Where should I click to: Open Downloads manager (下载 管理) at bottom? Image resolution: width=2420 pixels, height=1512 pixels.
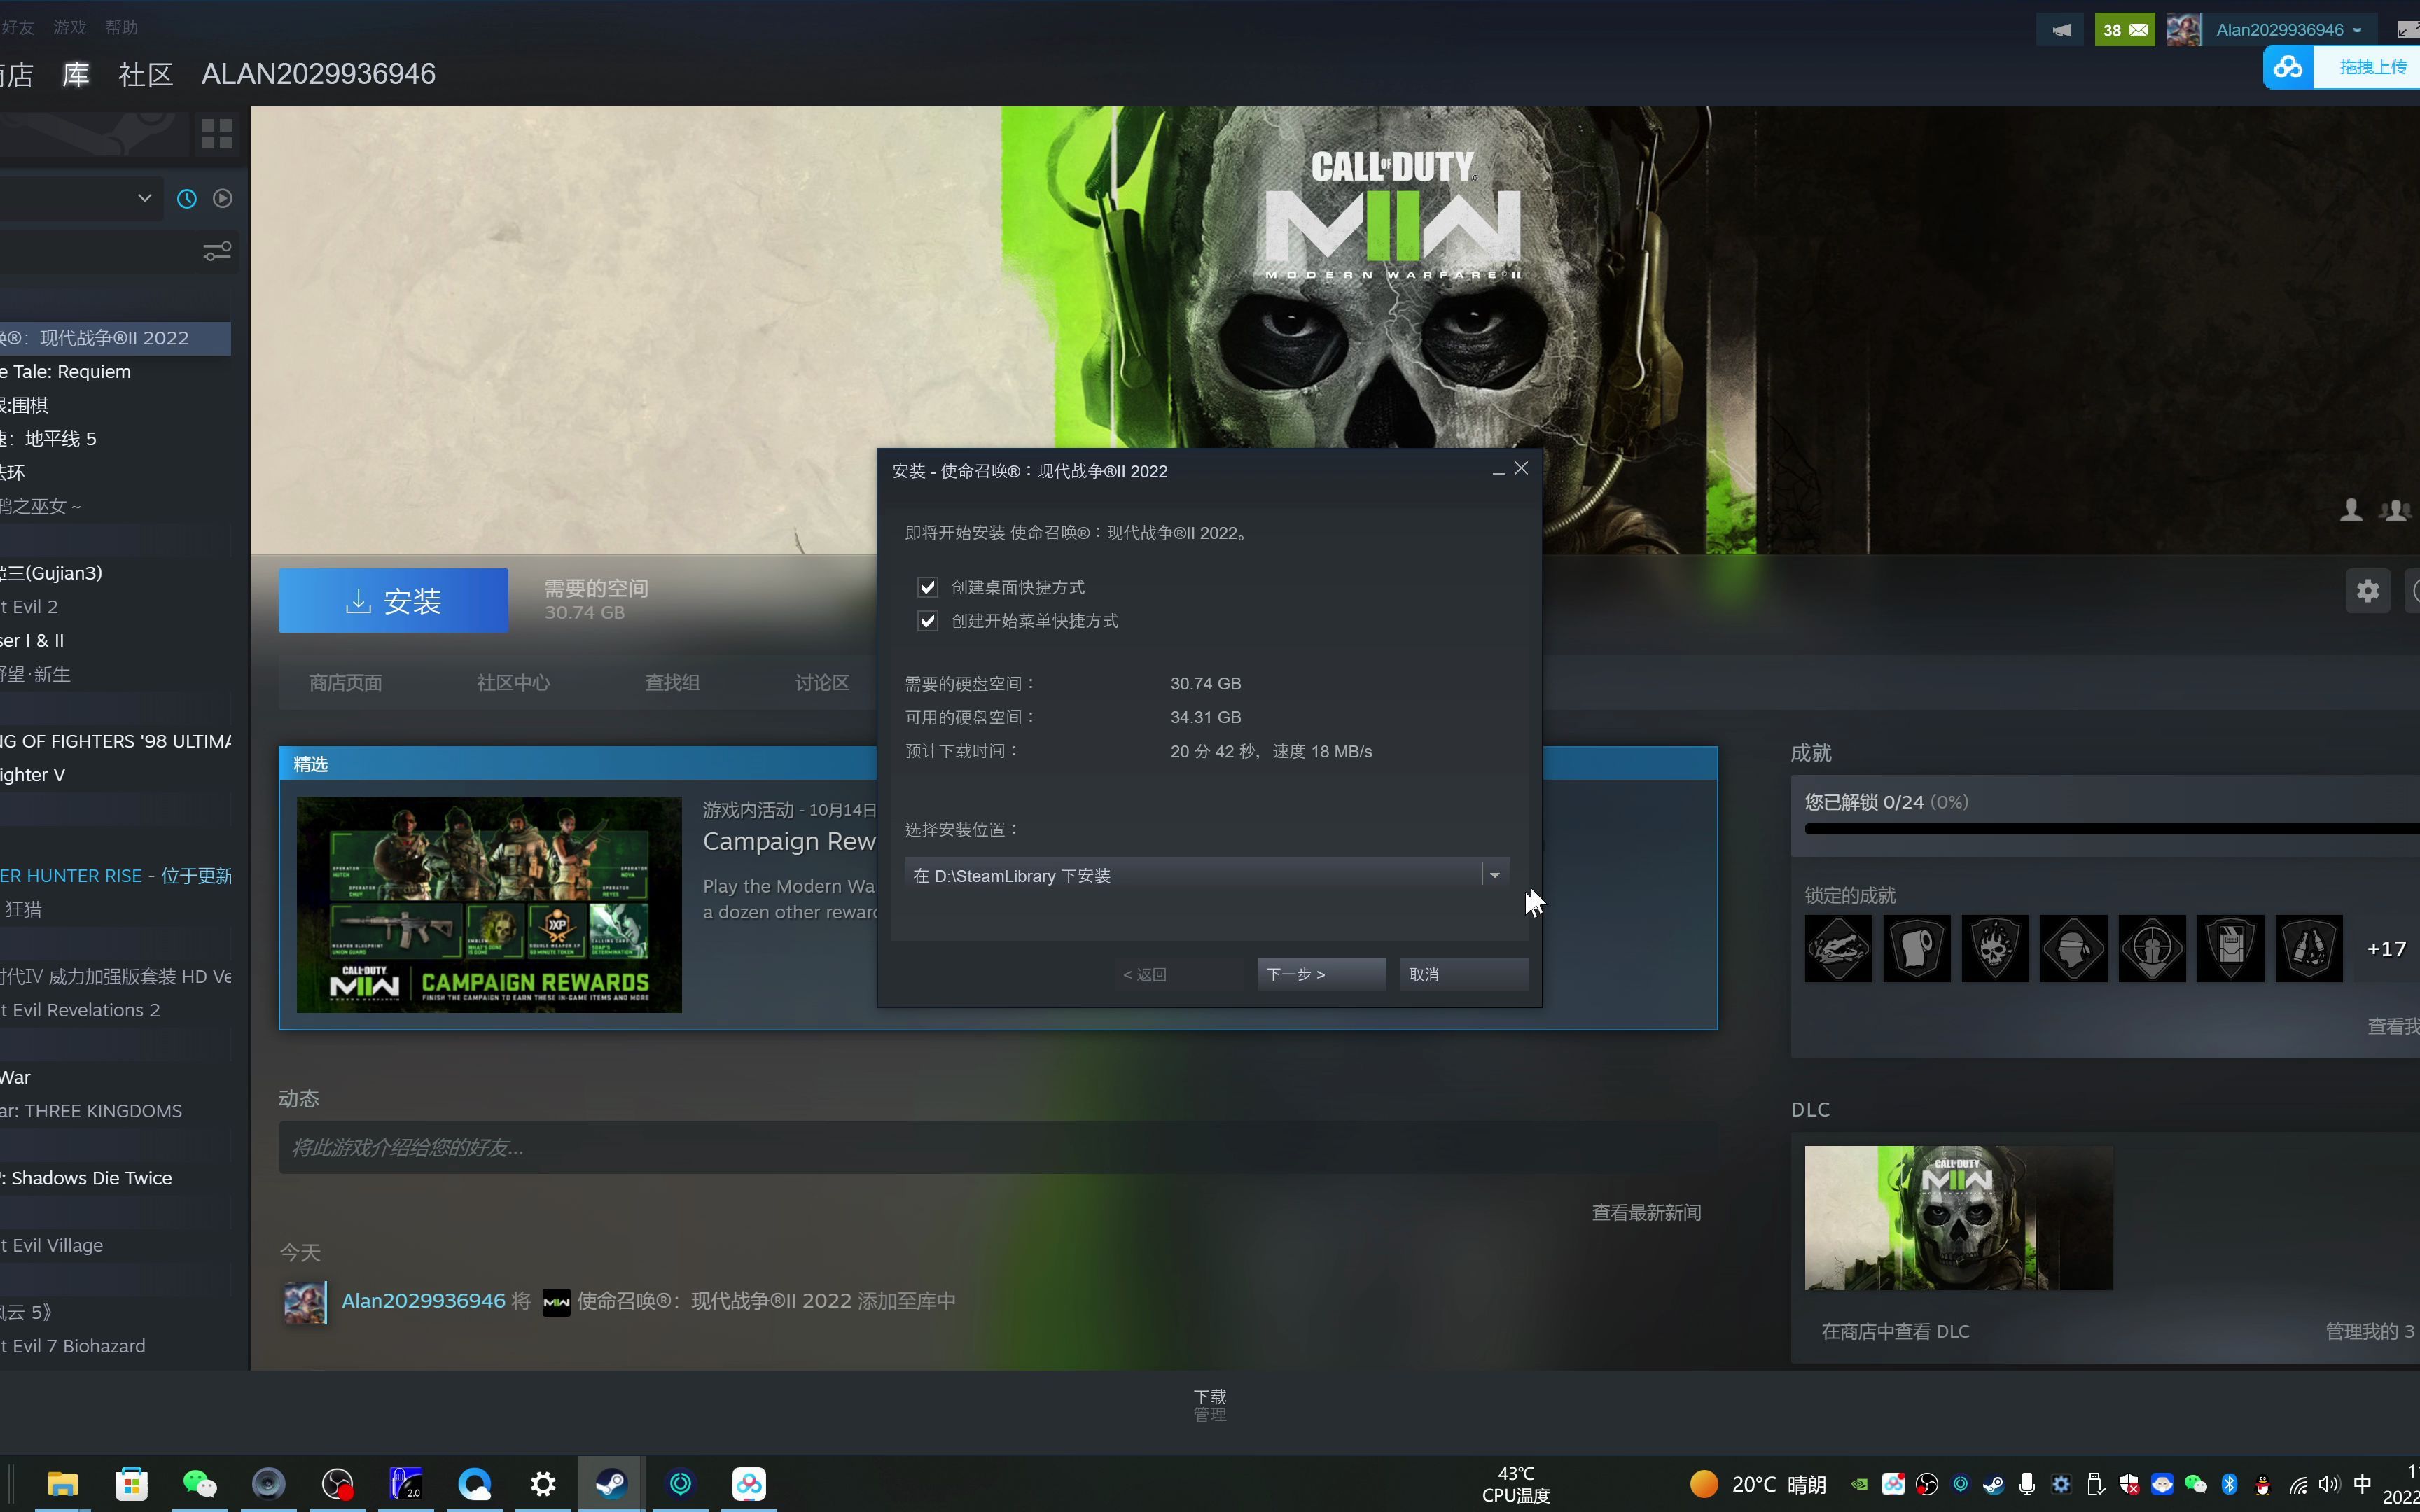point(1210,1405)
